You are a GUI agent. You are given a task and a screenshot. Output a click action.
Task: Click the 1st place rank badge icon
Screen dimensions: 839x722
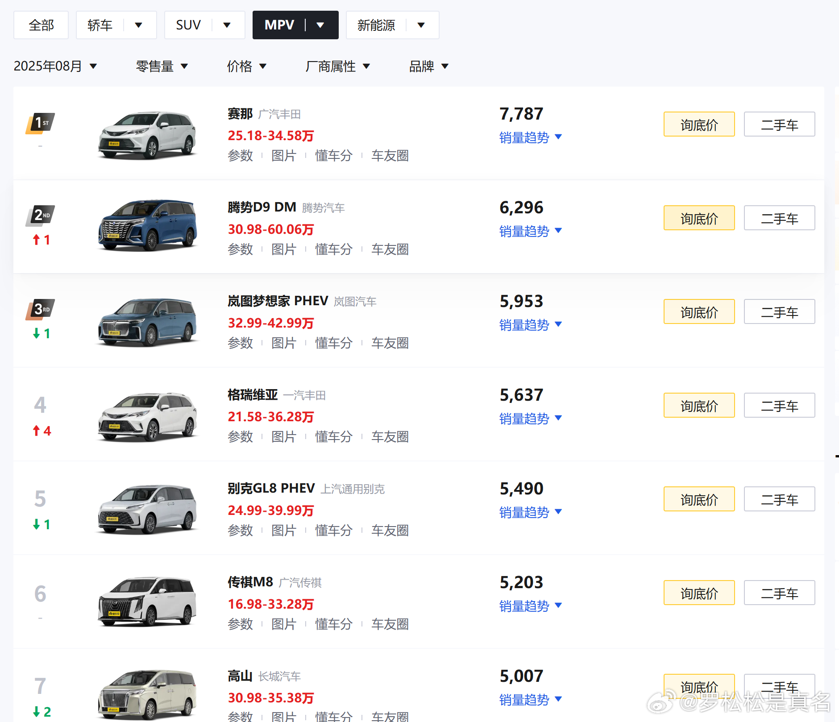40,123
